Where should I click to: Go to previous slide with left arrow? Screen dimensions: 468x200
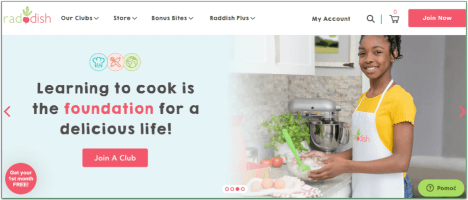[x=7, y=111]
